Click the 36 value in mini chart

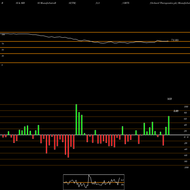click(x=122, y=185)
